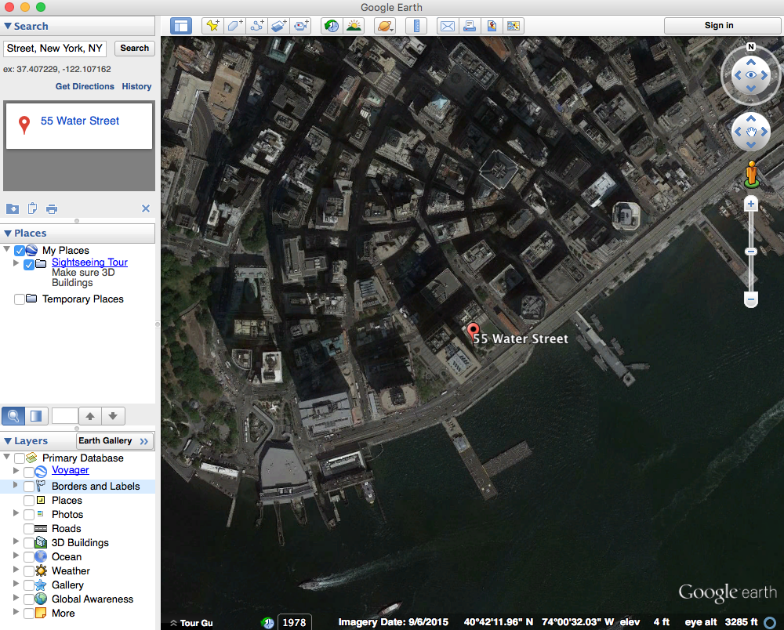Viewport: 784px width, 630px height.
Task: Enable the 3D Buildings layer checkbox
Action: (29, 543)
